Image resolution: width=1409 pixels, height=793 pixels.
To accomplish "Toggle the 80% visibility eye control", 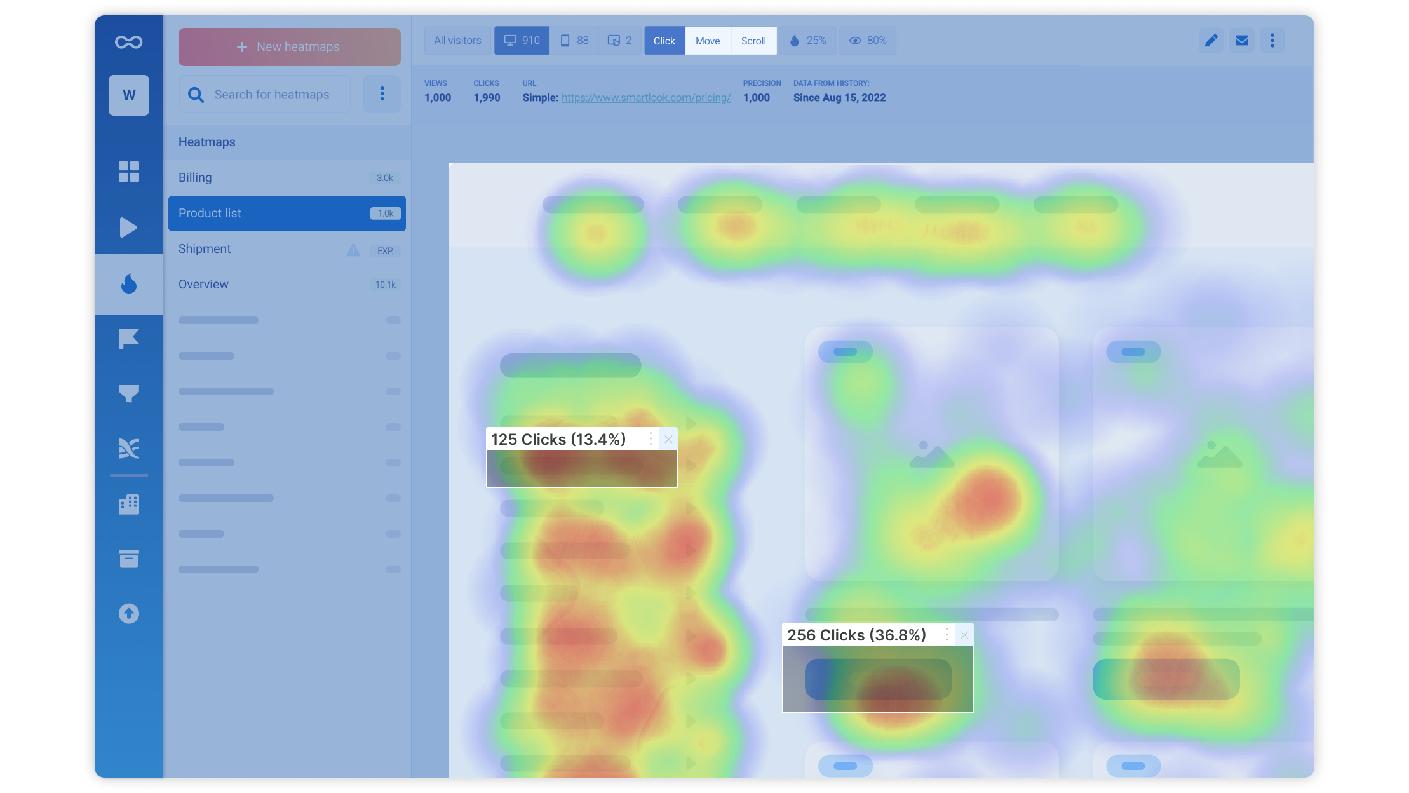I will (868, 41).
